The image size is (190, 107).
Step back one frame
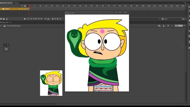click(x=34, y=19)
